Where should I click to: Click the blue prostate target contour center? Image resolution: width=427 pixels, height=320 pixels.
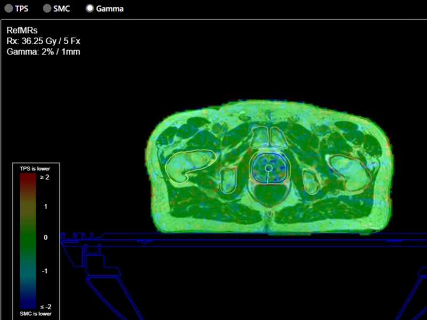pyautogui.click(x=269, y=168)
